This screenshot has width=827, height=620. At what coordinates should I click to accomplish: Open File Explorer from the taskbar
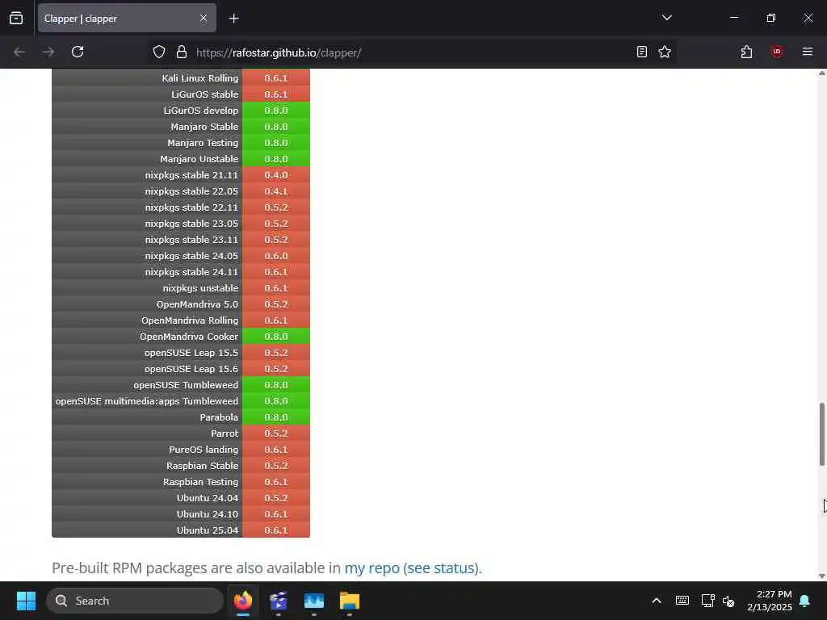coord(349,601)
